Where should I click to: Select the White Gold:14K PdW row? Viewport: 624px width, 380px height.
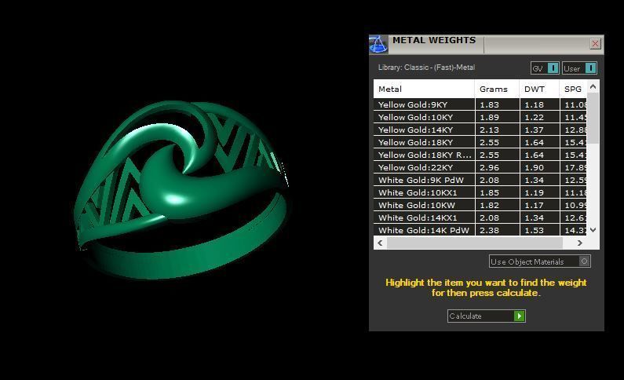coord(480,230)
